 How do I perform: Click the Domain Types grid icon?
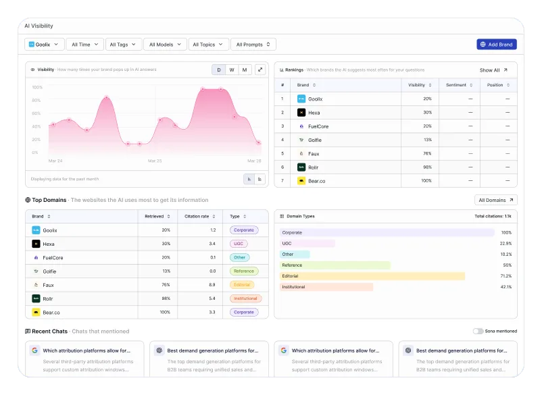click(x=282, y=216)
